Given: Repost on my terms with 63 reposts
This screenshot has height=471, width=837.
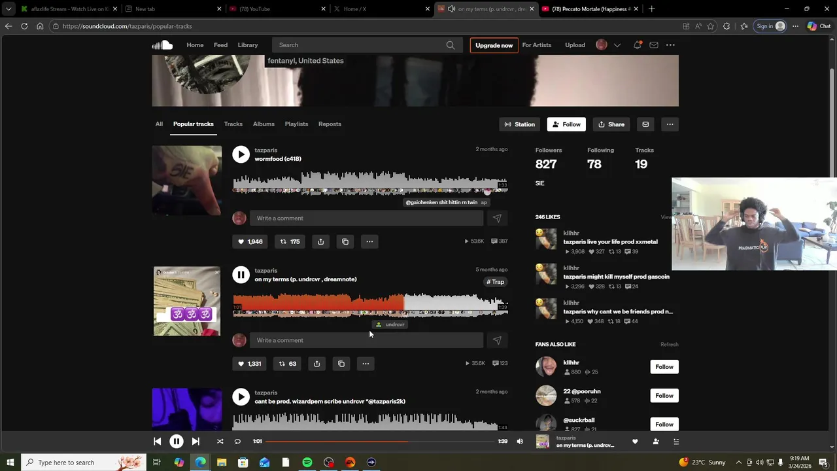Looking at the screenshot, I should 288,364.
